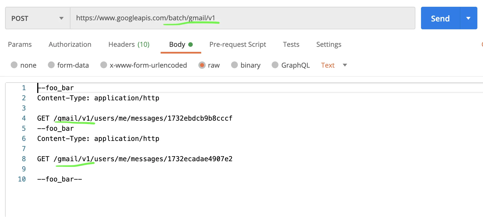Open the Headers (10) tab
The width and height of the screenshot is (483, 217).
click(129, 45)
